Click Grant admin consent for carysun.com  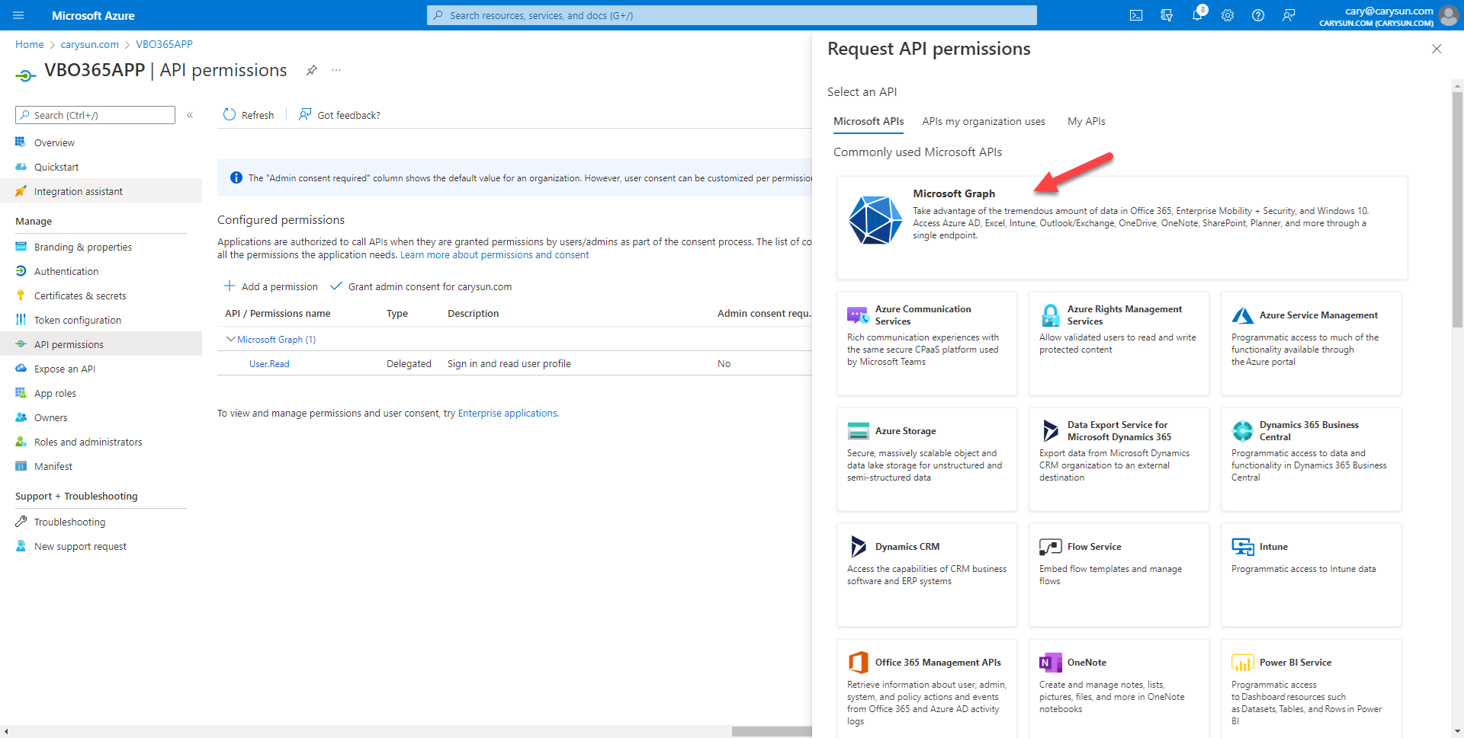421,286
